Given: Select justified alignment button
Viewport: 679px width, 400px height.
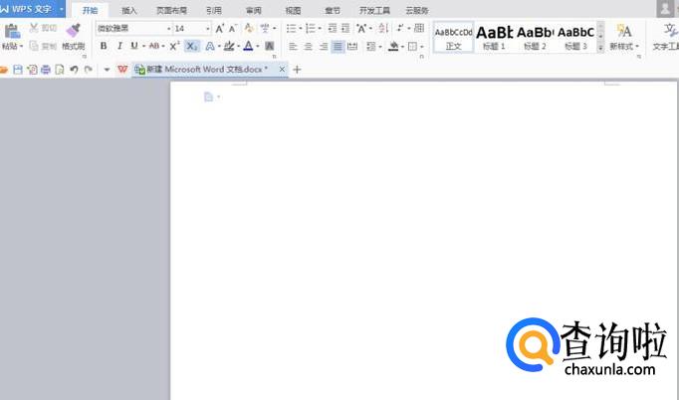Looking at the screenshot, I should click(x=338, y=46).
